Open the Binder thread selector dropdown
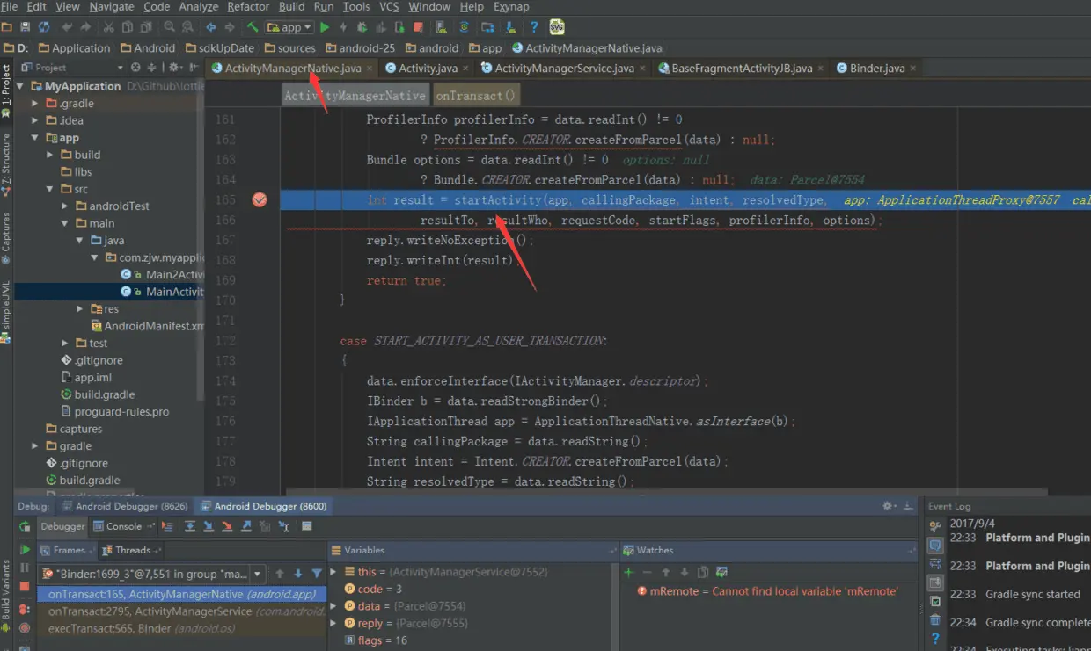 pos(257,574)
